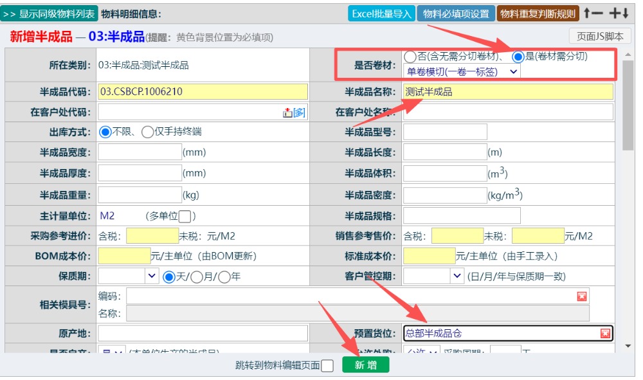
Task: Check the 跳转到物料编辑页面 checkbox
Action: click(327, 366)
